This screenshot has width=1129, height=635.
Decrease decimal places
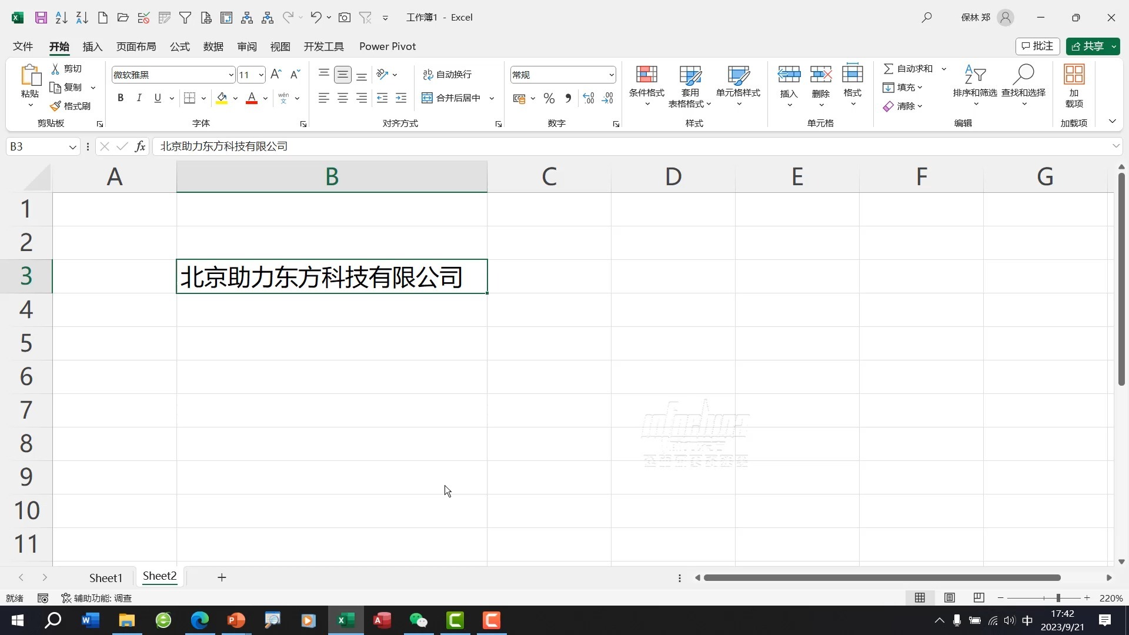pyautogui.click(x=608, y=98)
